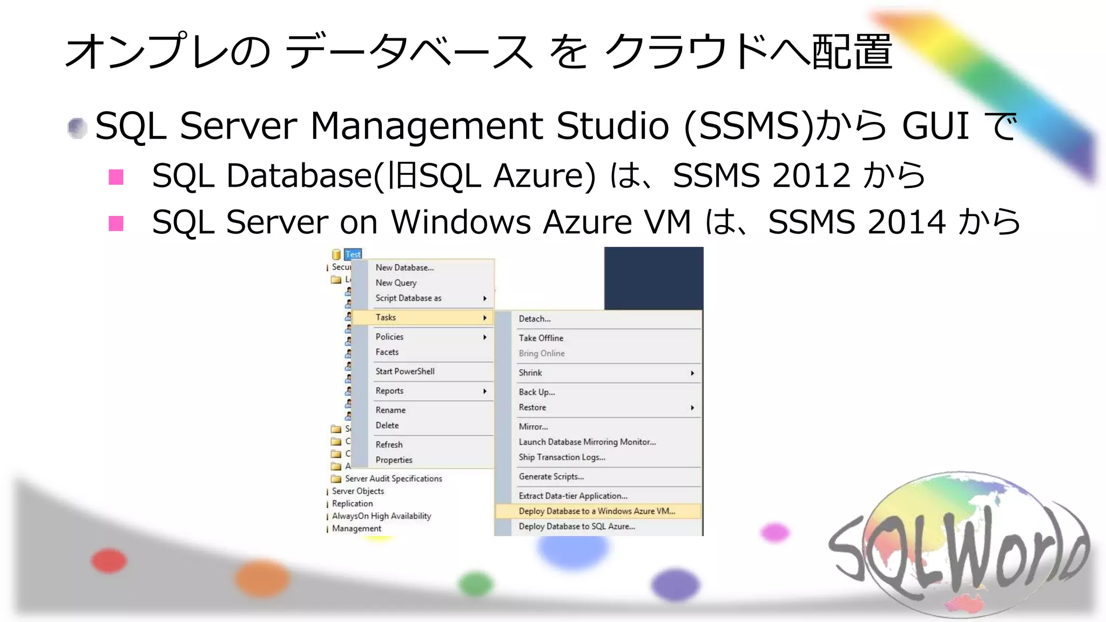Select 'Back Up...' task
This screenshot has height=622, width=1106.
pyautogui.click(x=536, y=392)
